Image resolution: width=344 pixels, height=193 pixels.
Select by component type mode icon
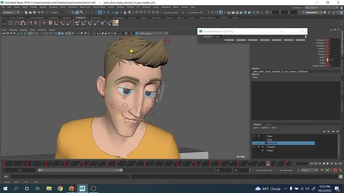[x=81, y=12]
